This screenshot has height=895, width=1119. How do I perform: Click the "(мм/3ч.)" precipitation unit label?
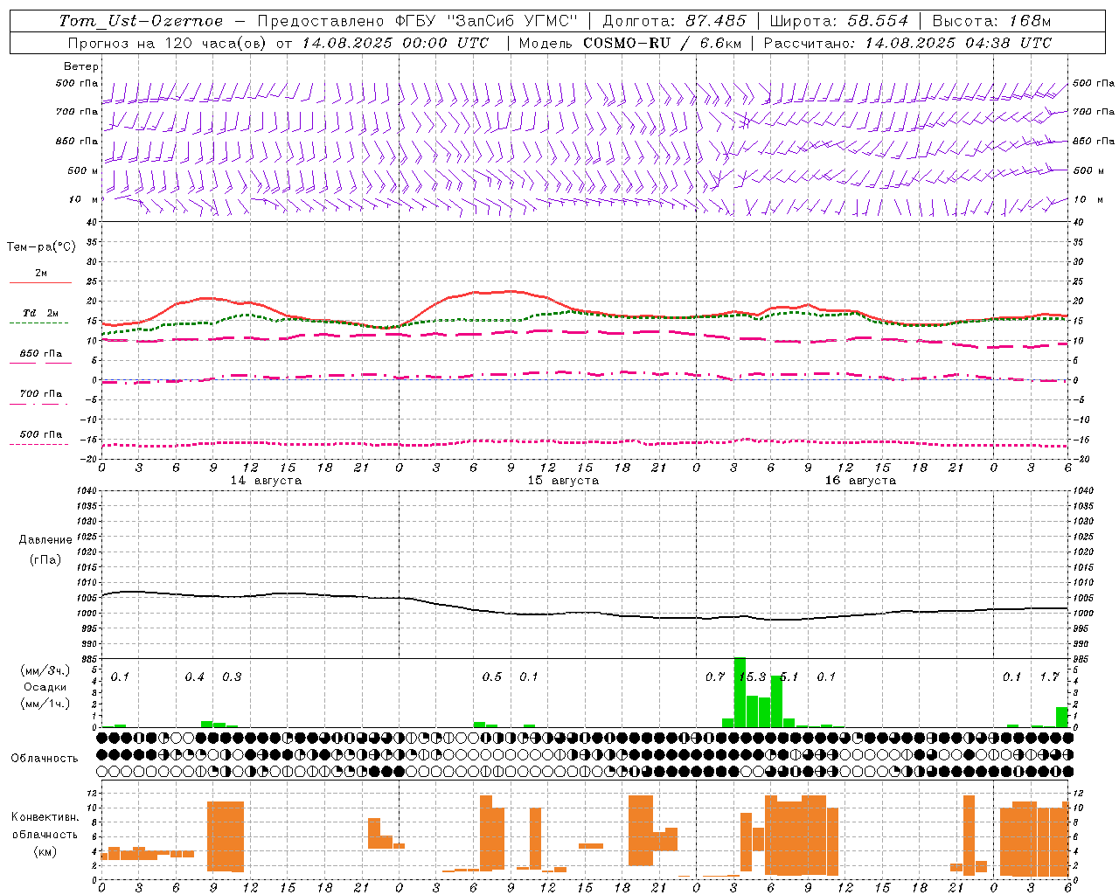coord(45,671)
